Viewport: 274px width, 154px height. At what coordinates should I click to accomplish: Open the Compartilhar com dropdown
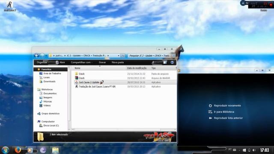[x=81, y=62]
